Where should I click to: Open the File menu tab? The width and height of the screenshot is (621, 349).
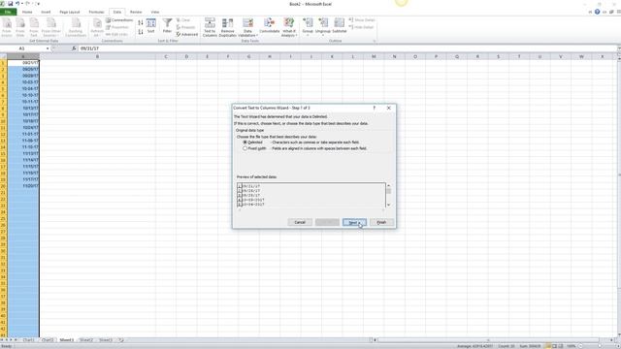[8, 12]
